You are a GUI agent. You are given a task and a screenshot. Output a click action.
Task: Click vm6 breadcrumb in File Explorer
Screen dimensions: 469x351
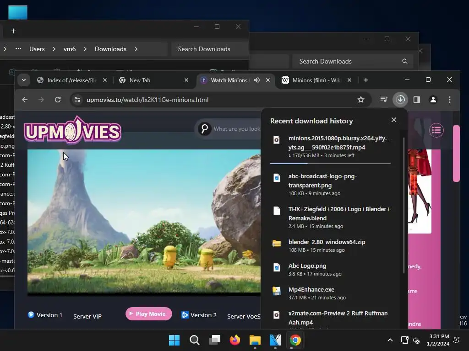click(x=70, y=49)
